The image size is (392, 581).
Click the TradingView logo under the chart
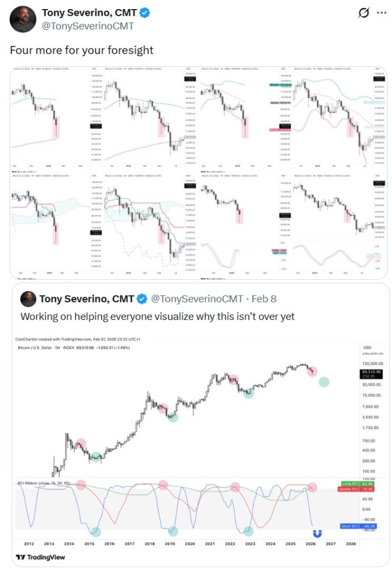(40, 557)
